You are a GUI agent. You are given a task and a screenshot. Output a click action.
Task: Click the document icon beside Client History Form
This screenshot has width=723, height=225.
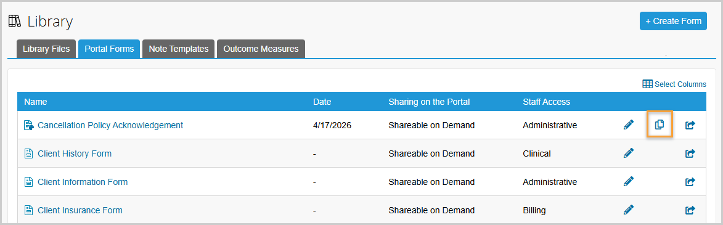[28, 153]
